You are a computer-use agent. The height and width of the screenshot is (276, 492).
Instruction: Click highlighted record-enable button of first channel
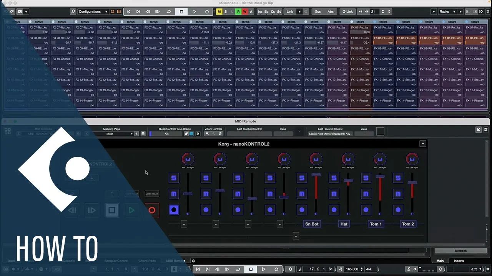174,210
